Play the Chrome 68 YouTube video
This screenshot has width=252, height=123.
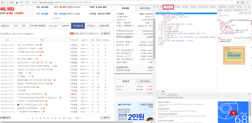[x=233, y=113]
